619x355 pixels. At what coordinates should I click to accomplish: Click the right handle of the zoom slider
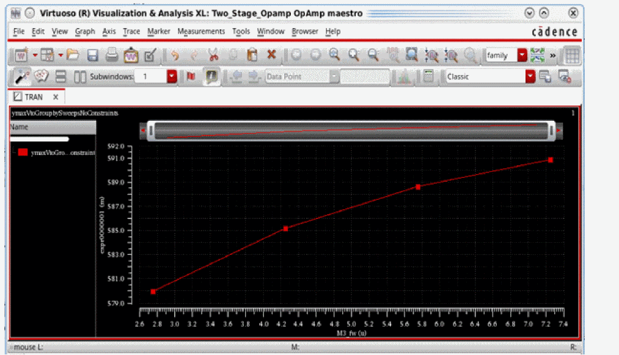(x=551, y=131)
